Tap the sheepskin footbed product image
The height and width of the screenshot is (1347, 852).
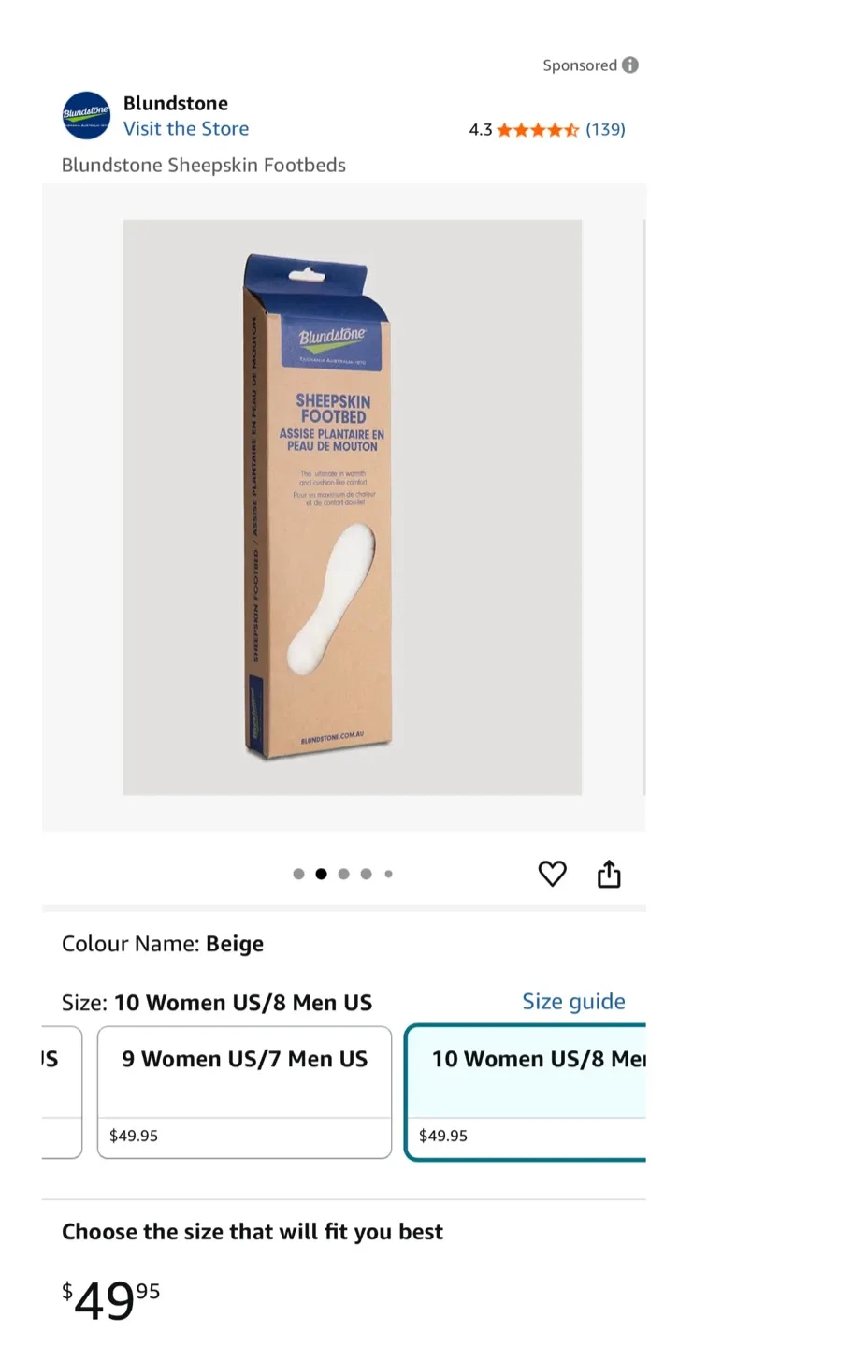point(352,507)
